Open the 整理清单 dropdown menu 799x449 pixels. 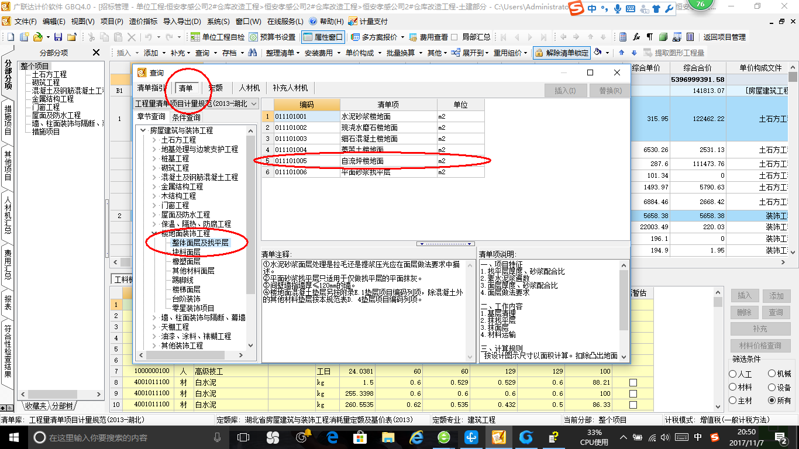pyautogui.click(x=281, y=53)
